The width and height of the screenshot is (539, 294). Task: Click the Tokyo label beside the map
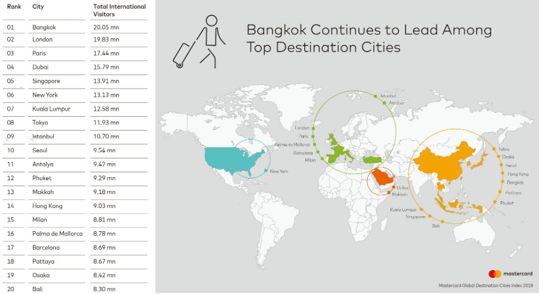pos(504,148)
